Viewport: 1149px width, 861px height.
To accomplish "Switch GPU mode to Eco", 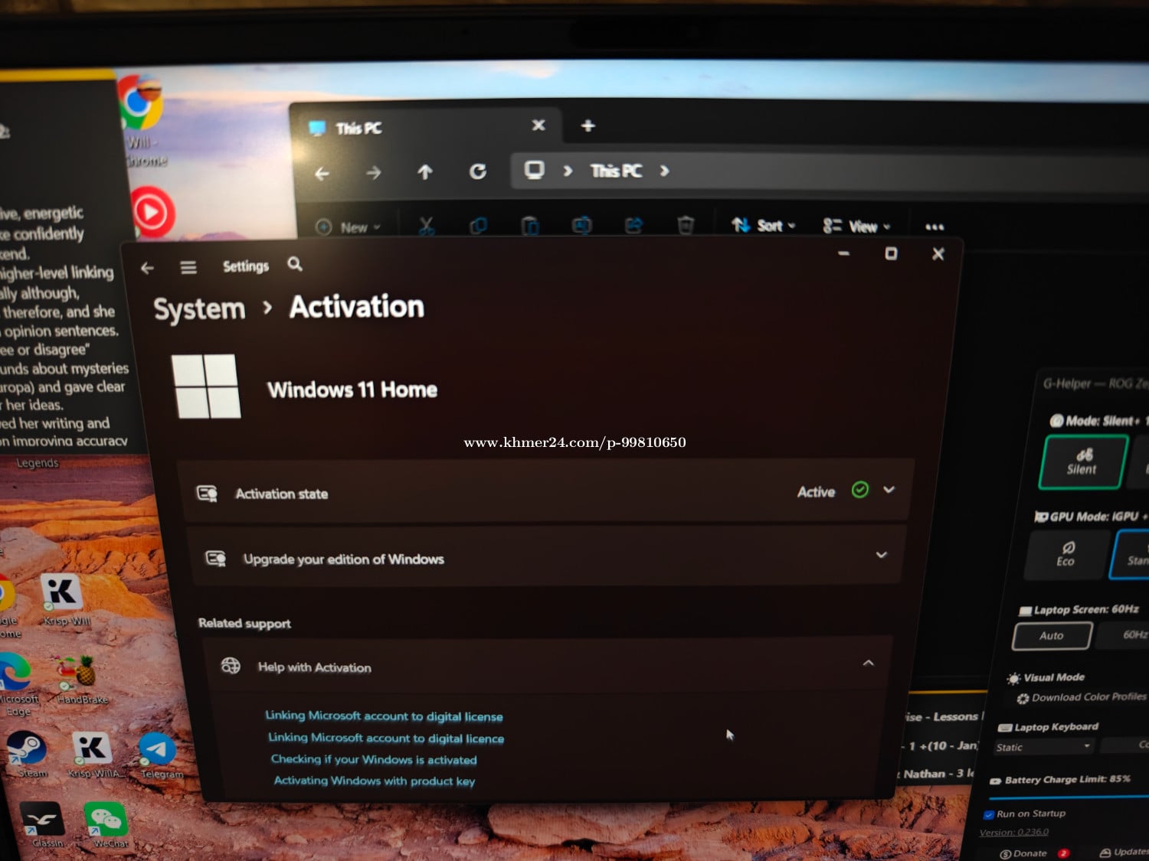I will pyautogui.click(x=1066, y=553).
